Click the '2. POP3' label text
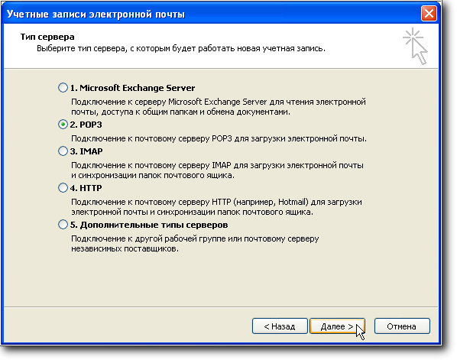457x360 pixels. (86, 125)
